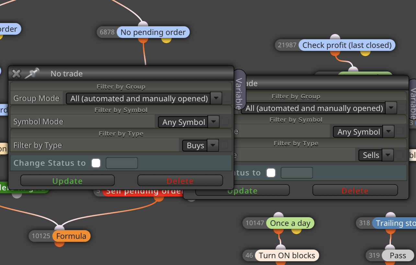Click the block number 21987 beside Check profit

tap(287, 45)
